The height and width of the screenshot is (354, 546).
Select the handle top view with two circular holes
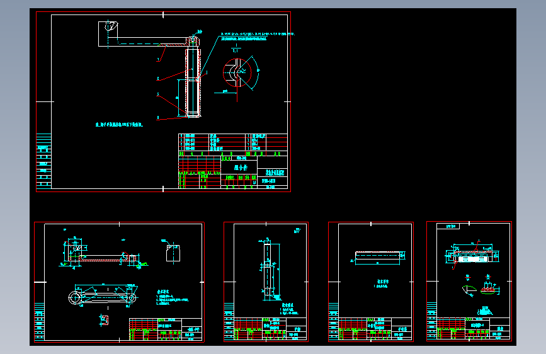(x=103, y=295)
